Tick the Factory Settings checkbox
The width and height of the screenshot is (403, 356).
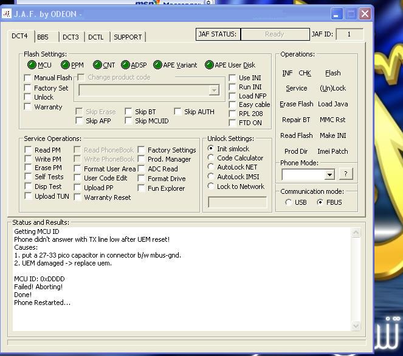tap(141, 149)
